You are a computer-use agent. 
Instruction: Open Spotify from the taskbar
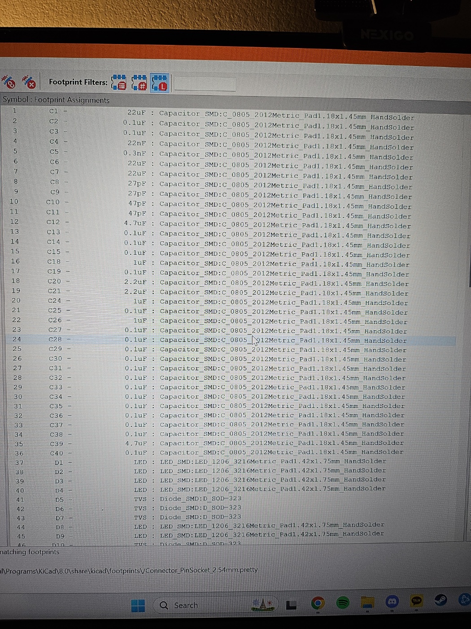coord(343,602)
